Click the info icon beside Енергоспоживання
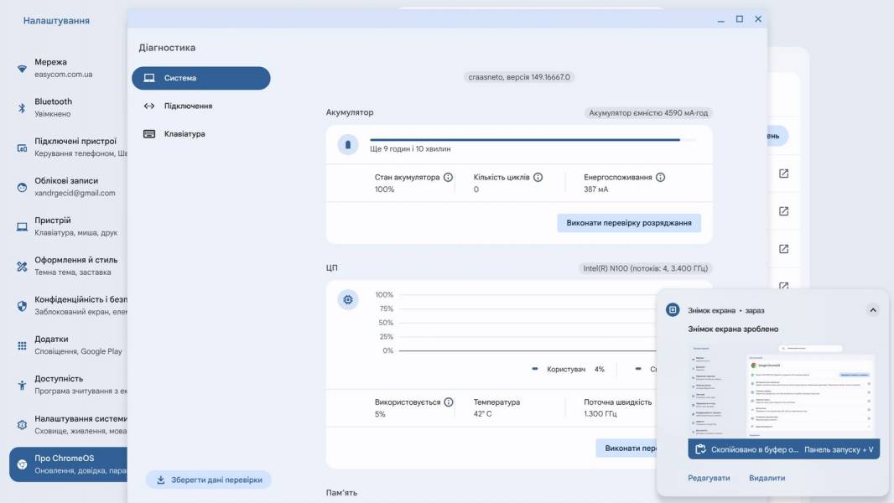The width and height of the screenshot is (894, 503). 660,177
